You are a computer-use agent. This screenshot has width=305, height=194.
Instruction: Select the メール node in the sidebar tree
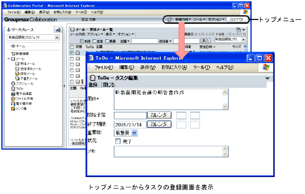tap(18, 58)
